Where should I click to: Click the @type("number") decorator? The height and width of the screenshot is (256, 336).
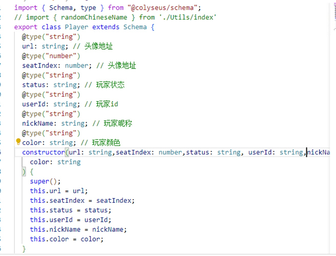tap(51, 56)
